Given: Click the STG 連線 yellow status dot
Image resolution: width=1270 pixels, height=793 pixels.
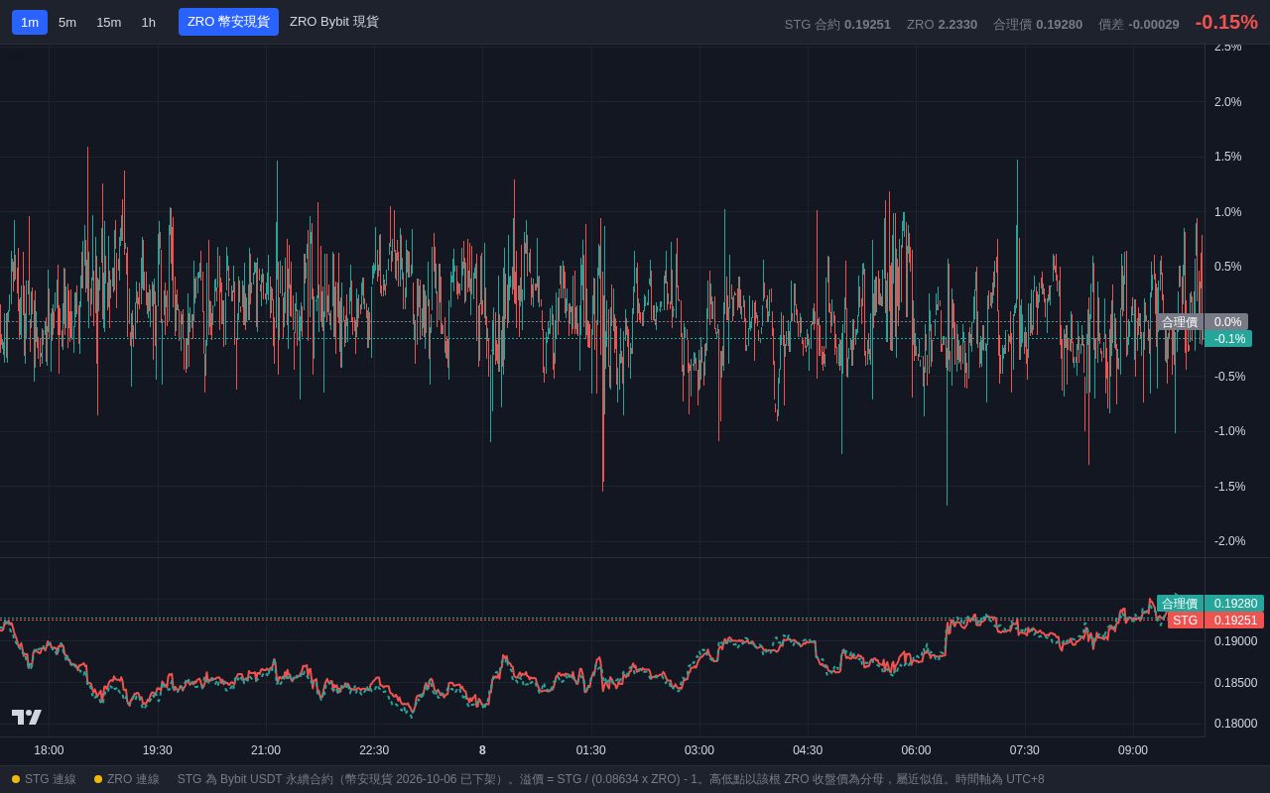Looking at the screenshot, I should (x=16, y=779).
